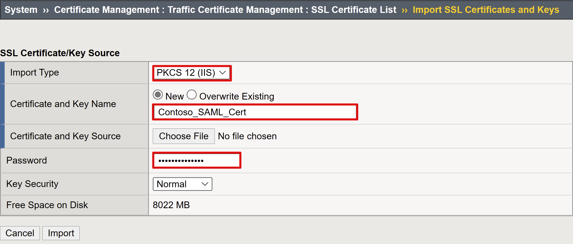This screenshot has height=244, width=573.
Task: Click the System breadcrumb link
Action: [x=21, y=10]
